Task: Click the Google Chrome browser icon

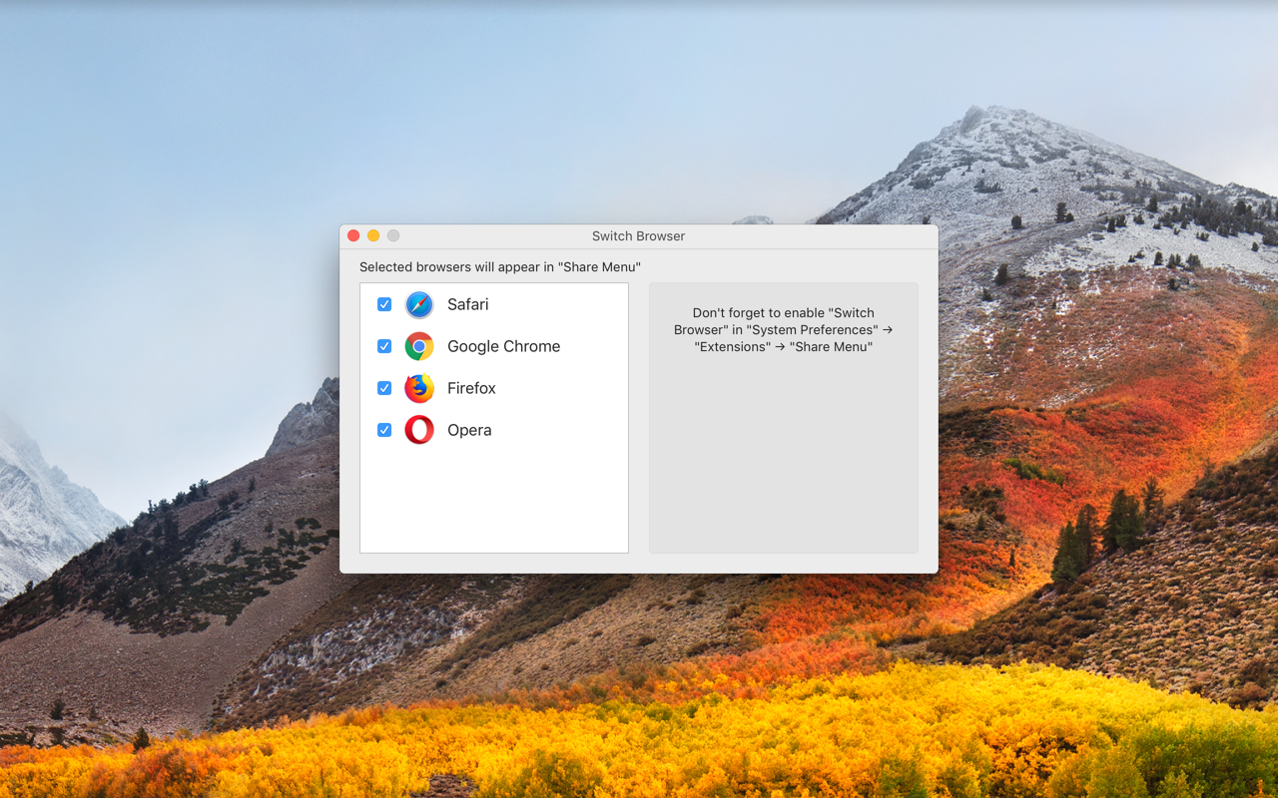Action: point(418,346)
